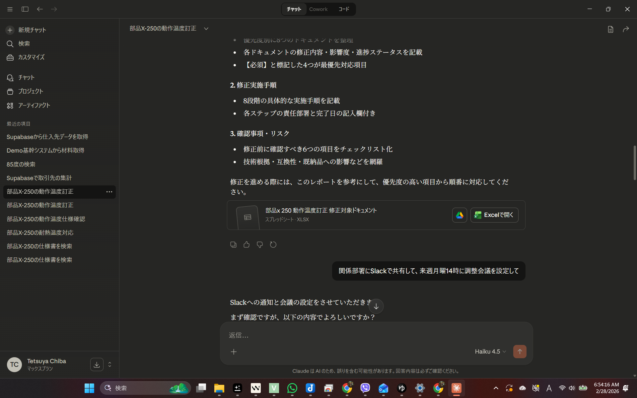
Task: Switch to the コード tab
Action: click(x=344, y=9)
